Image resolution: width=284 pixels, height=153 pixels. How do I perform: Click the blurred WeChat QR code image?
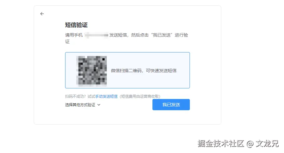click(x=92, y=71)
